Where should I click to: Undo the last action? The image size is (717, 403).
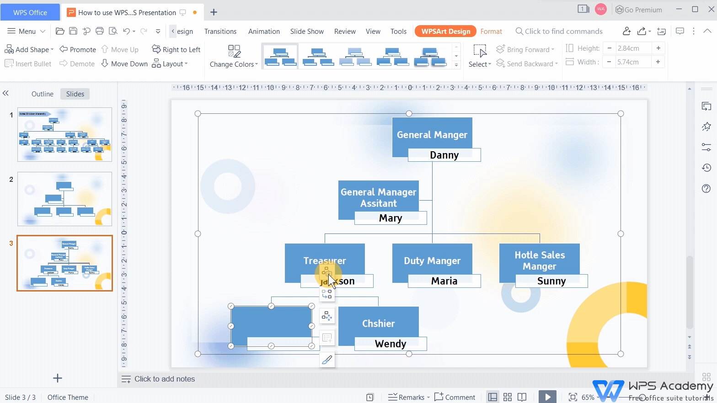[x=126, y=31]
